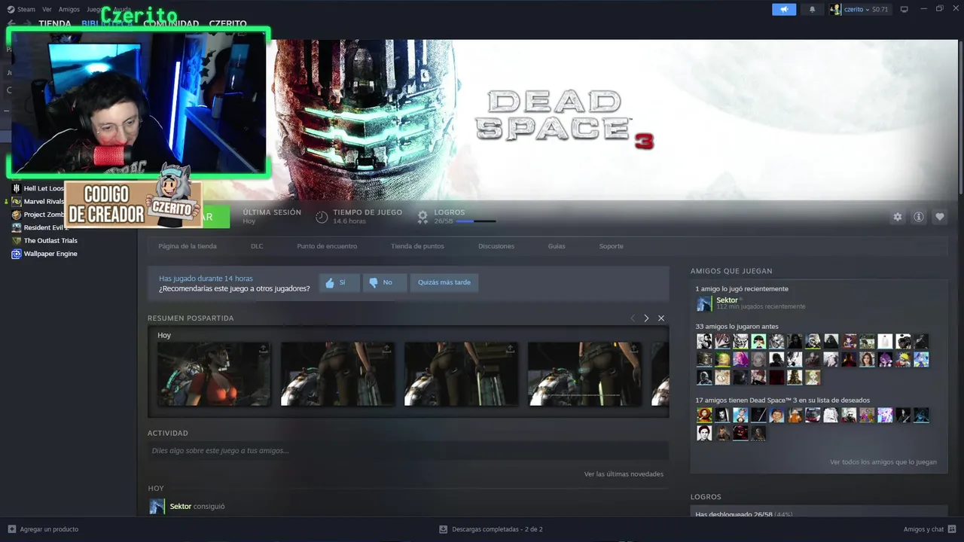Focus the 'Diles algo sobre este juego' field

click(408, 451)
